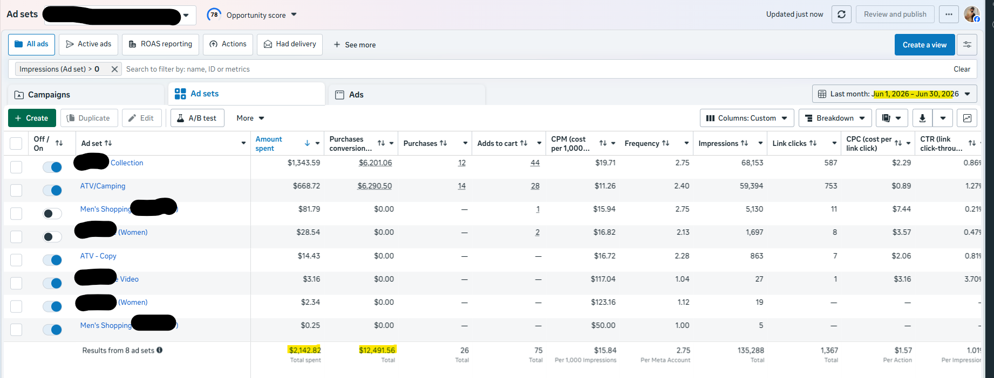Select the Actions view

[x=228, y=44]
